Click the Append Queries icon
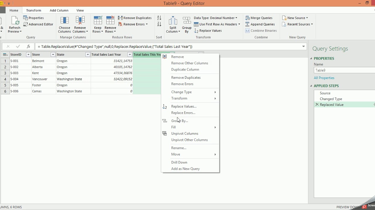375x210 pixels. point(248,24)
